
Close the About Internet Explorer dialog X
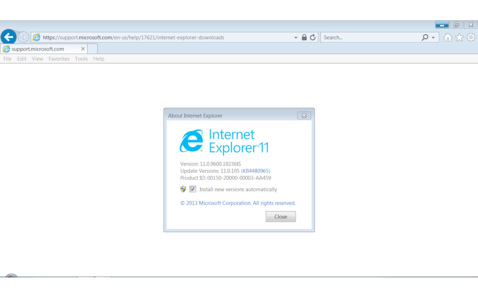[304, 115]
